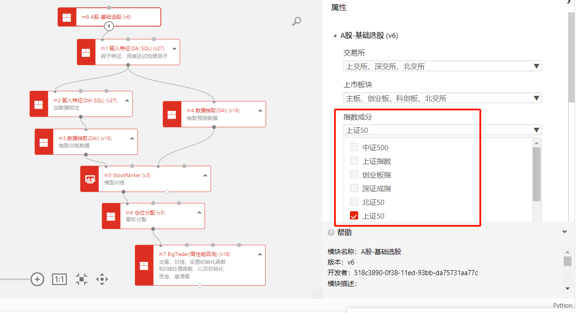
Task: Uncheck the 上证50 checkbox
Action: tap(354, 216)
